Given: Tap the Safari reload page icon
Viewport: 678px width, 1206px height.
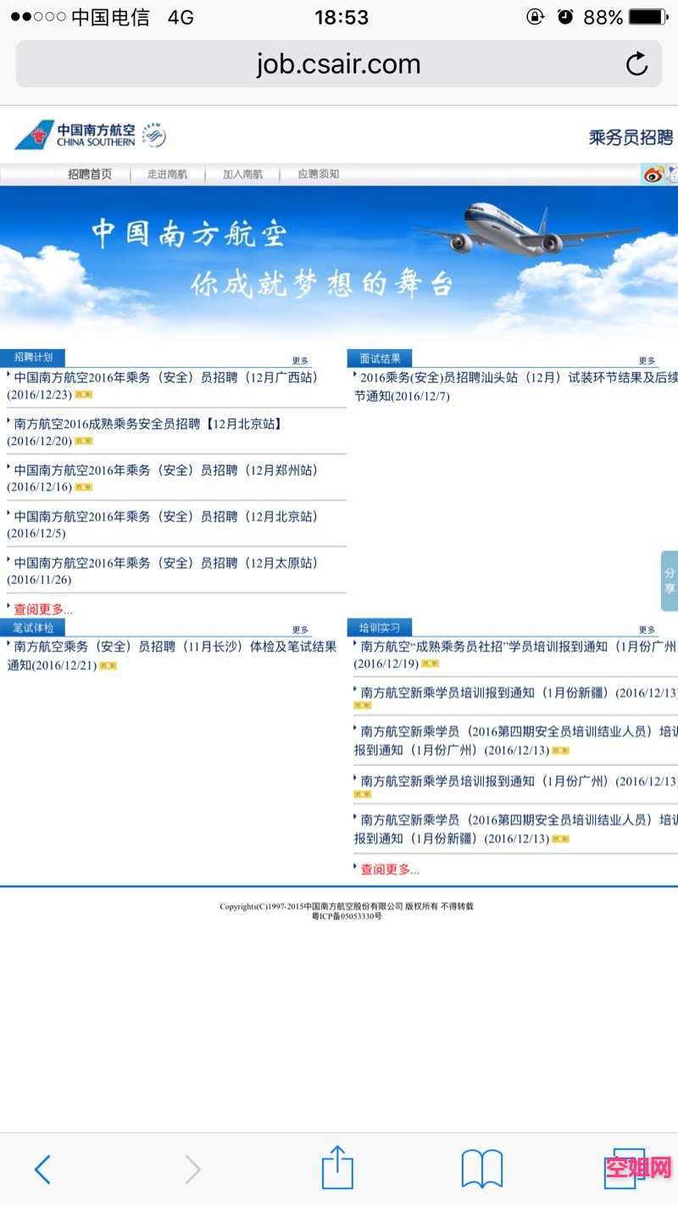Looking at the screenshot, I should (636, 64).
